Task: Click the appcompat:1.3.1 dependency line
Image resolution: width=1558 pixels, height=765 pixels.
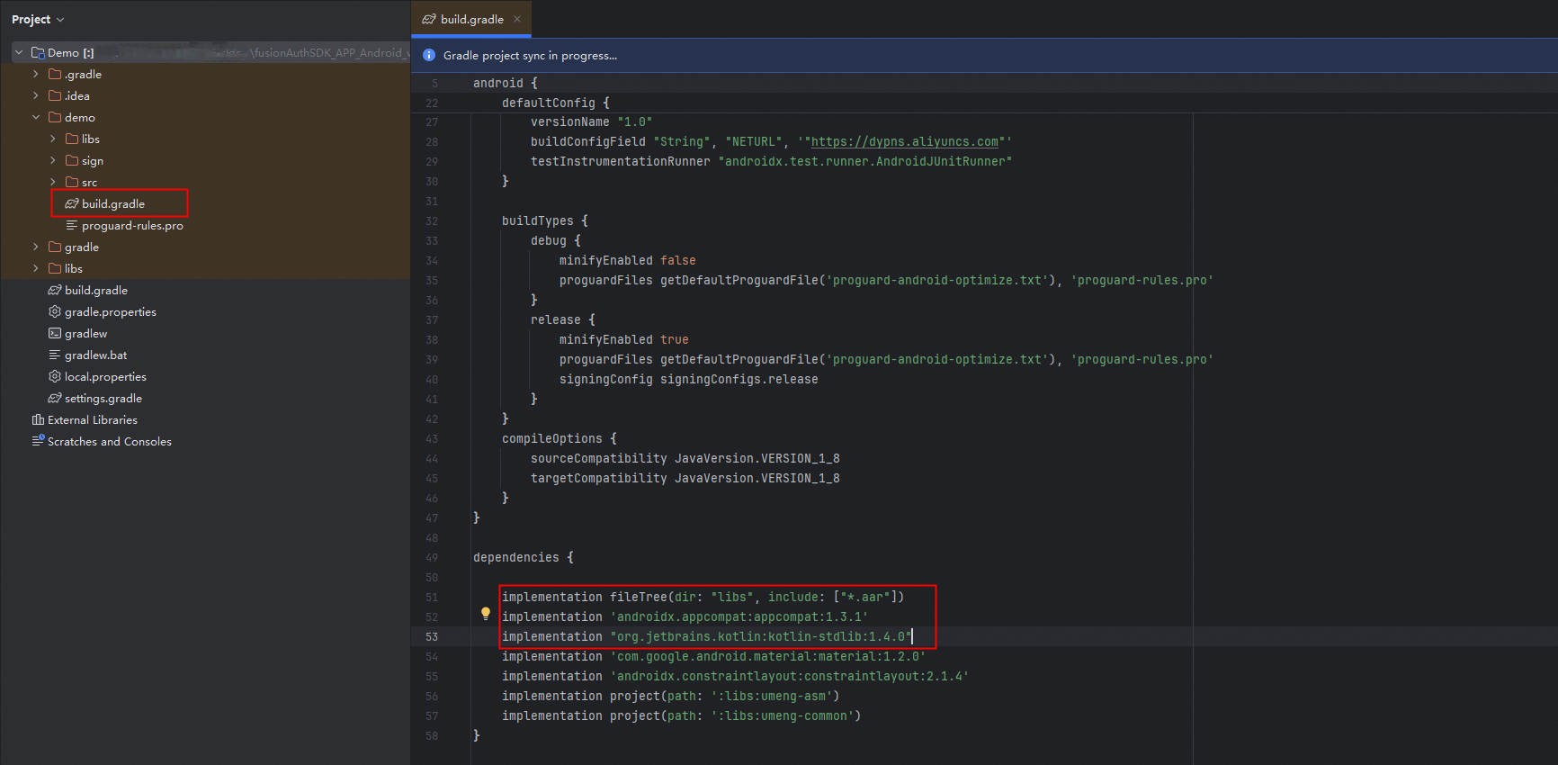Action: coord(685,617)
